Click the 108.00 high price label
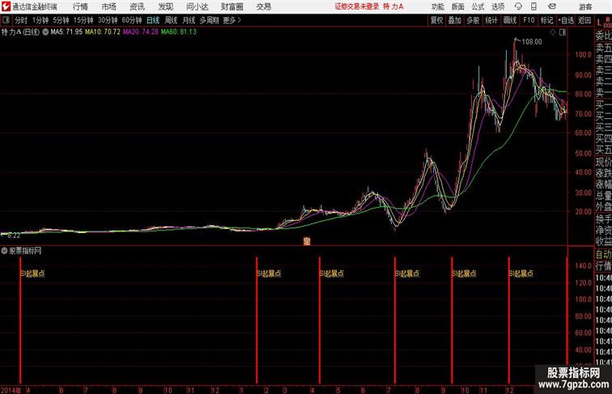The image size is (612, 394). pyautogui.click(x=532, y=42)
